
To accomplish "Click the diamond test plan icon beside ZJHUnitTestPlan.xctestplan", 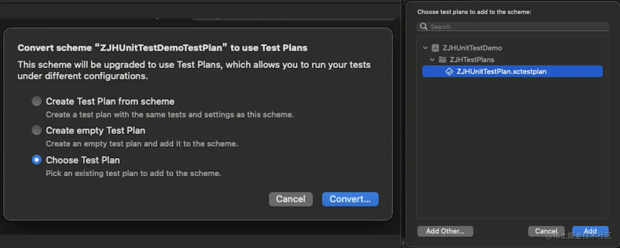I will pos(450,71).
